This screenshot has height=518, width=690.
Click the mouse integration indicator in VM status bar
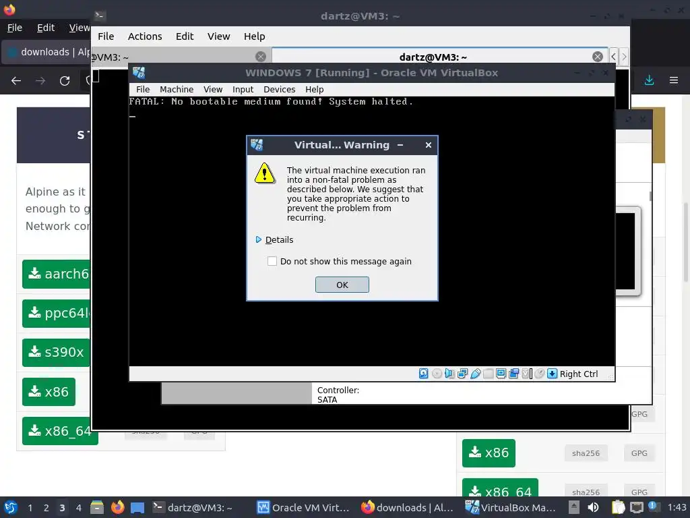pos(540,374)
